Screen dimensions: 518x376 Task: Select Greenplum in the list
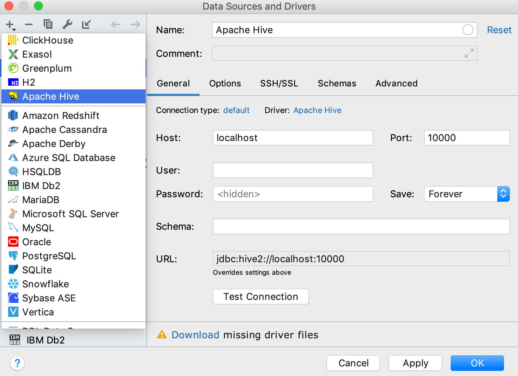pyautogui.click(x=74, y=68)
